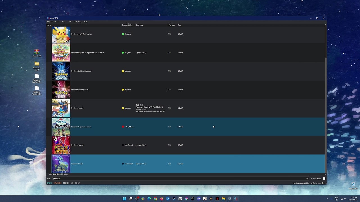The height and width of the screenshot is (202, 360).
Task: Open the Multiplayer menu
Action: (78, 22)
